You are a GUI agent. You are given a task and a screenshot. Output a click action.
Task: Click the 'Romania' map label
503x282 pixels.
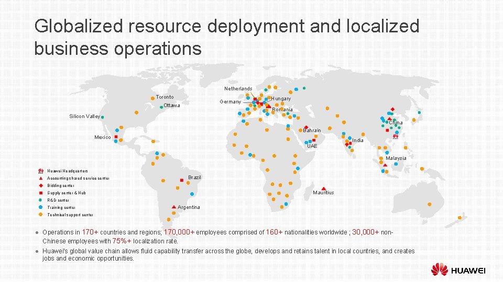pyautogui.click(x=282, y=110)
